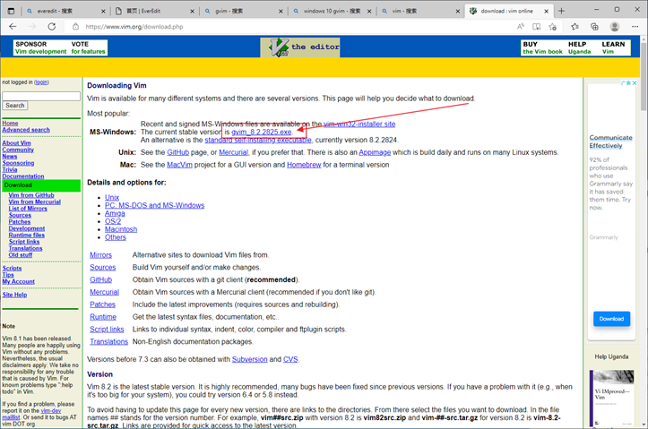Open the Mercurial table link
The height and width of the screenshot is (429, 648).
(105, 292)
